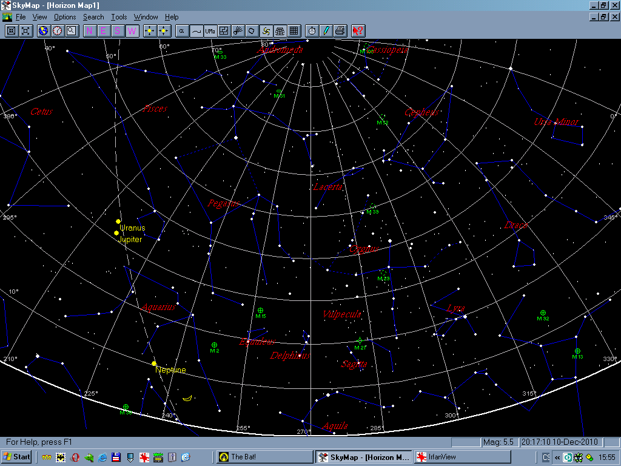
Task: Click the floppy disk quick launch icon
Action: [116, 458]
